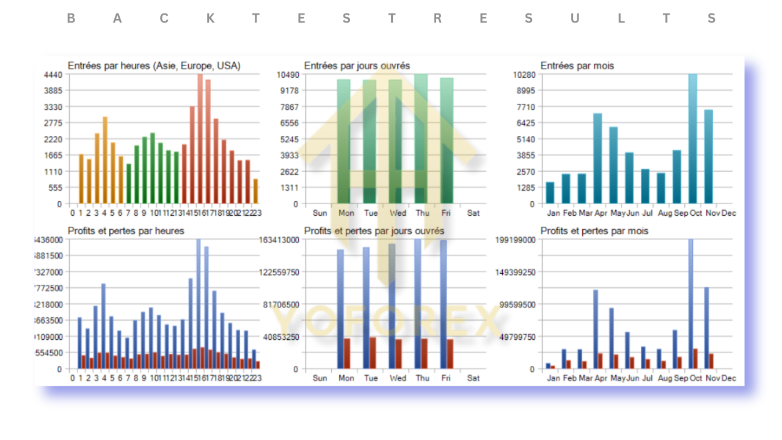This screenshot has width=782, height=440.
Task: Click the 'Jan' axis label under monthly profits chart
Action: pyautogui.click(x=554, y=378)
